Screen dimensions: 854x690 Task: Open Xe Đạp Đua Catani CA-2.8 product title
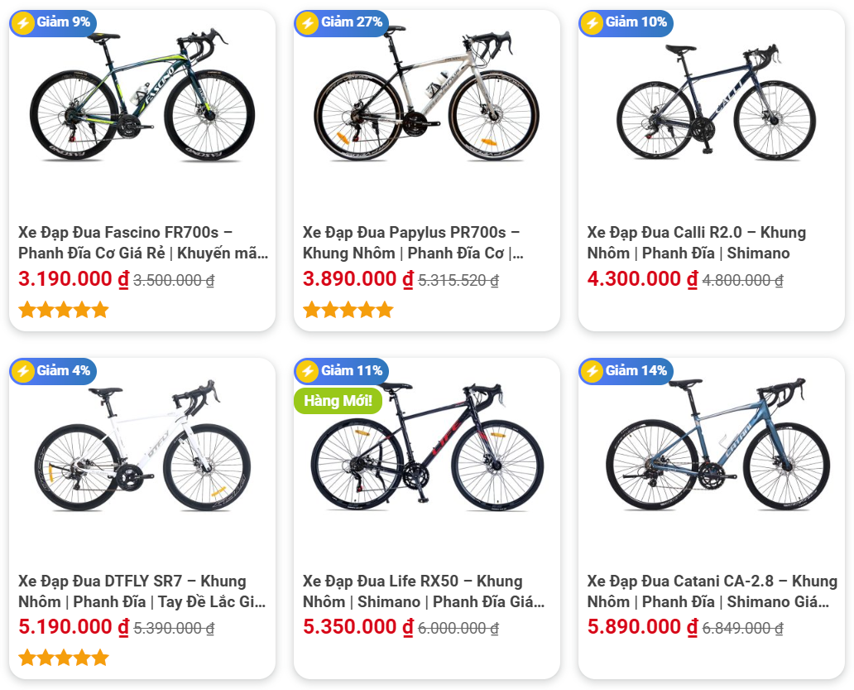712,591
